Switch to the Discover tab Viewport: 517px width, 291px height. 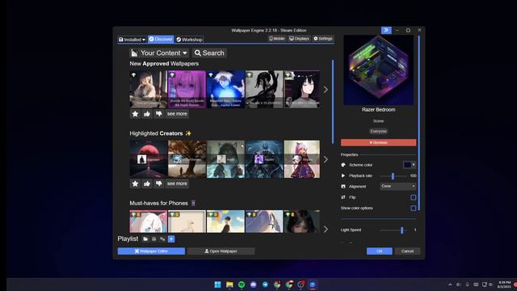point(161,40)
